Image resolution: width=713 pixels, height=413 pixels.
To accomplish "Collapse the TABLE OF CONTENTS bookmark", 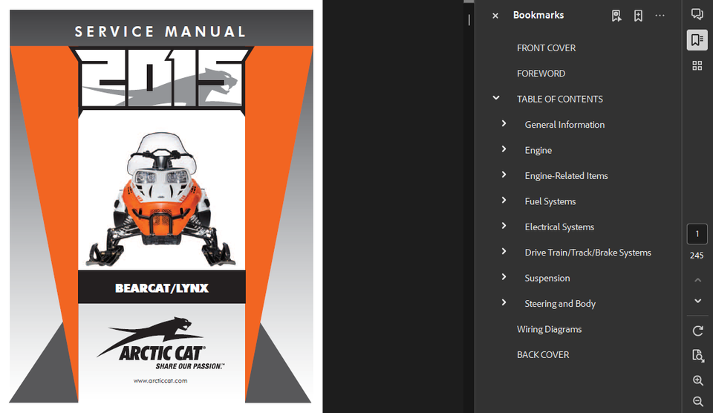I will click(496, 98).
